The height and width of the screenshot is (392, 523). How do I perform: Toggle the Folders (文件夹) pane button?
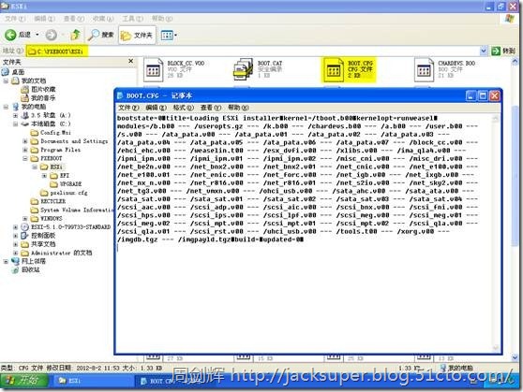click(x=137, y=35)
